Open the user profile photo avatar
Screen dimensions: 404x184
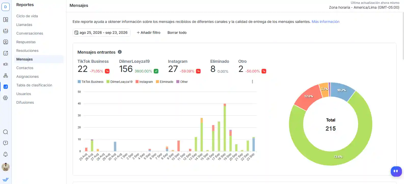point(6,167)
